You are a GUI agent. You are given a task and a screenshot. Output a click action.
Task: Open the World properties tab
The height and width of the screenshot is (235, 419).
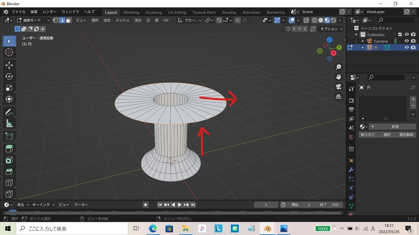[351, 137]
